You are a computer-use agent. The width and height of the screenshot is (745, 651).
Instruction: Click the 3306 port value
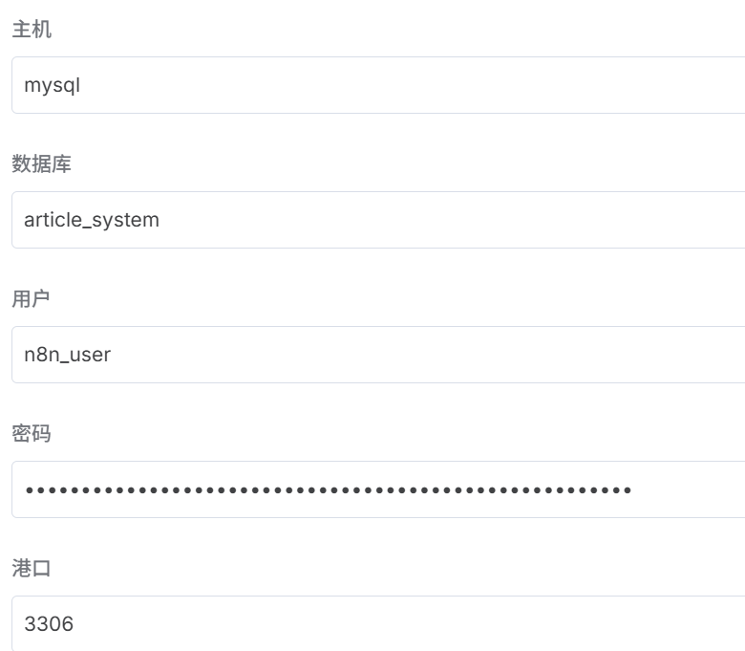(49, 624)
